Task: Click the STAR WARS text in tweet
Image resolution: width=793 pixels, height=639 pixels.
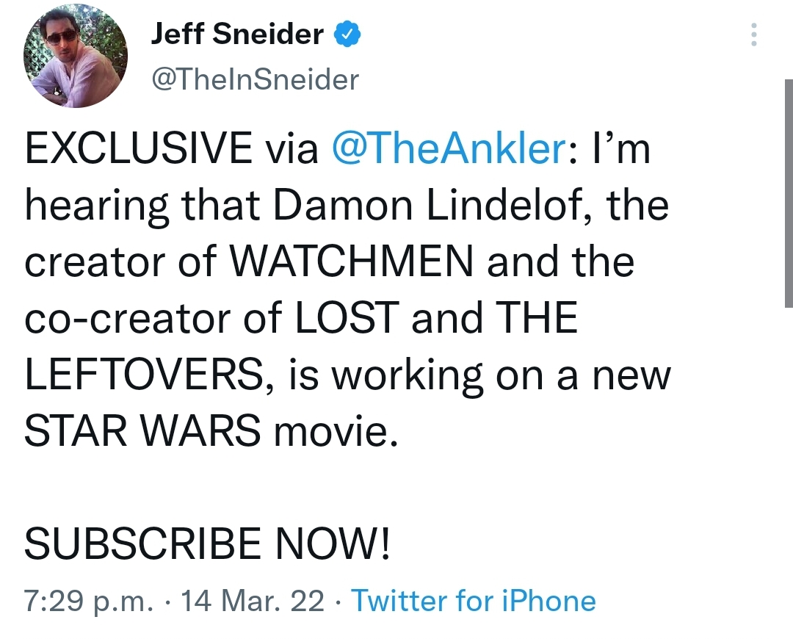Action: pyautogui.click(x=142, y=430)
